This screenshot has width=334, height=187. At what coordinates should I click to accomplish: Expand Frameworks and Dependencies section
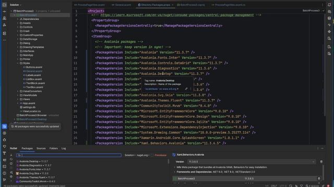[x=175, y=172]
